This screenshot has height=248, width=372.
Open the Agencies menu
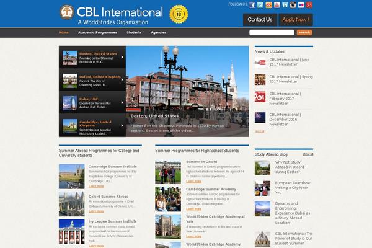coord(159,32)
